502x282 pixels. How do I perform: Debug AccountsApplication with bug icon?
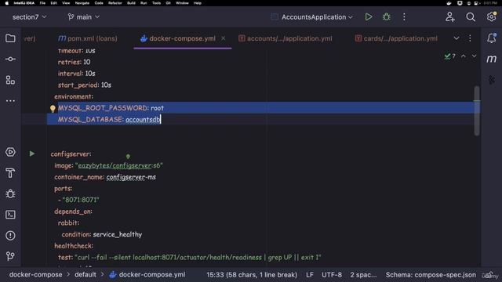click(387, 17)
